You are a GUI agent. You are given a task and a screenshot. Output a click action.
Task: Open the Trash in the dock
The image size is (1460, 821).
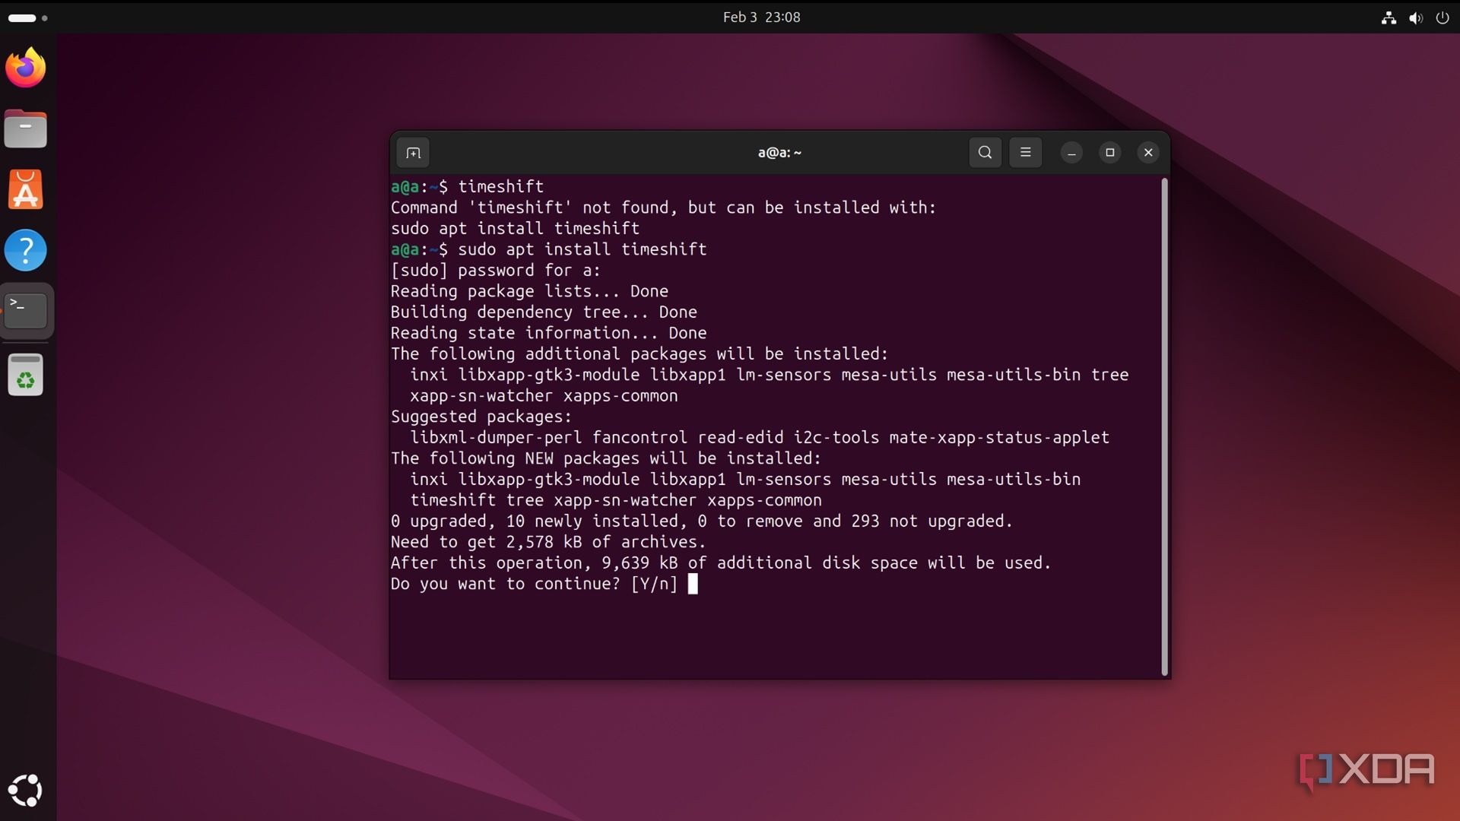pyautogui.click(x=26, y=375)
